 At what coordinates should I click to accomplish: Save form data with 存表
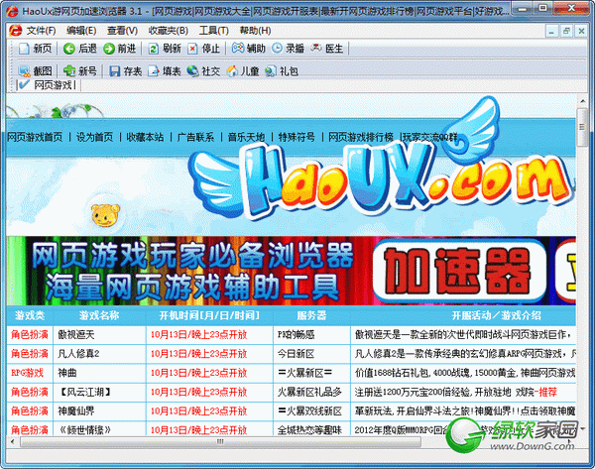click(125, 71)
